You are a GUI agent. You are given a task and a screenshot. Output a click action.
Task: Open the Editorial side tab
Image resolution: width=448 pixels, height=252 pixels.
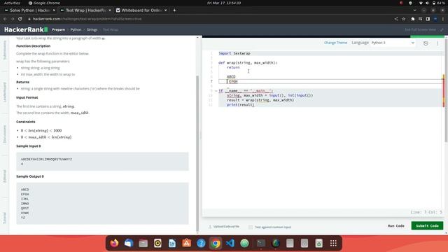pyautogui.click(x=5, y=176)
